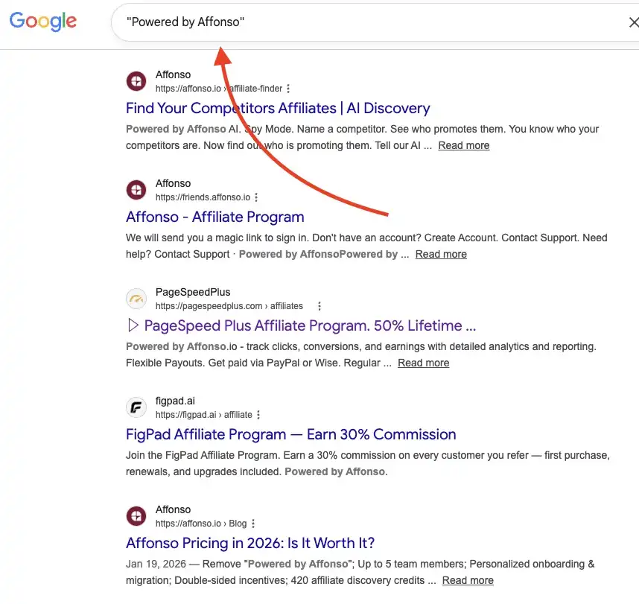Screen dimensions: 639x604
Task: Click the https://pagespeedplus.com › affiliates URL text
Action: pyautogui.click(x=229, y=306)
